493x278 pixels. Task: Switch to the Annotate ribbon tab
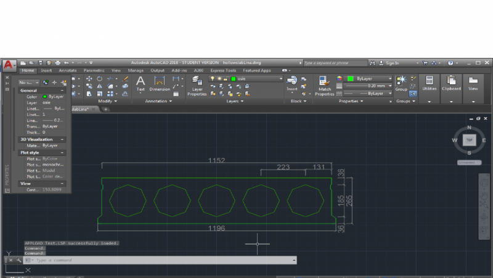click(67, 70)
